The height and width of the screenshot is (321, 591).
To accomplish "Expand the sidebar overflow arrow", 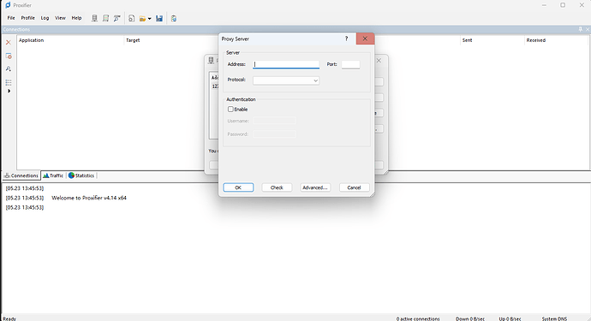I will [x=9, y=91].
